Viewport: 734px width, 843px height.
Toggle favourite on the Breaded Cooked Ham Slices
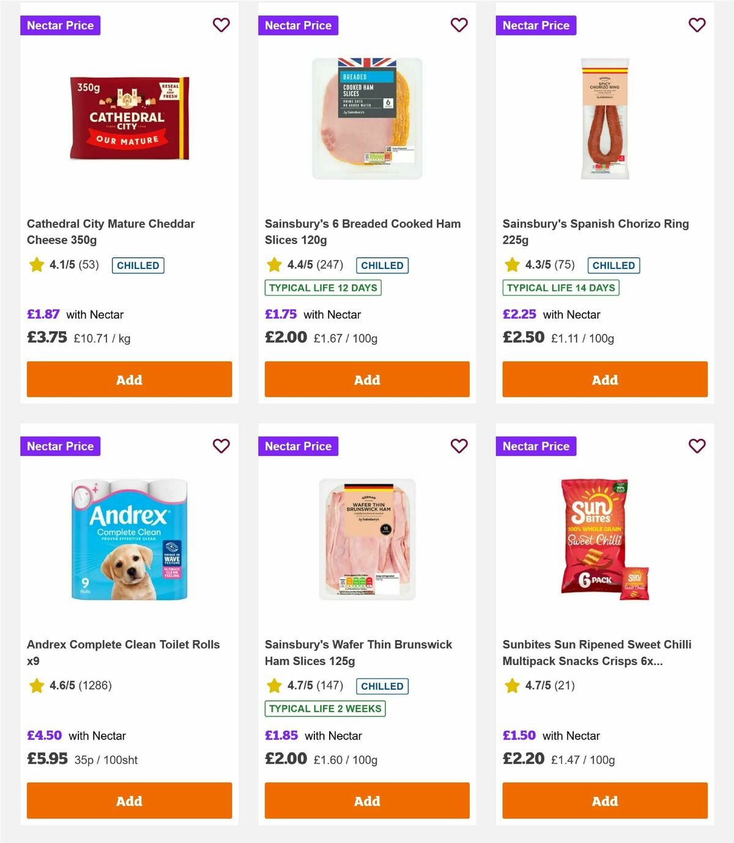pos(459,25)
